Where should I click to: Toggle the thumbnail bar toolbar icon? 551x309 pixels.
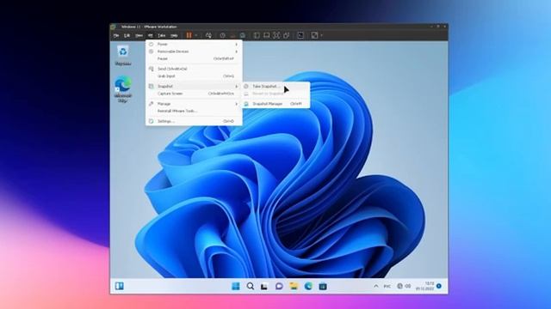(267, 35)
